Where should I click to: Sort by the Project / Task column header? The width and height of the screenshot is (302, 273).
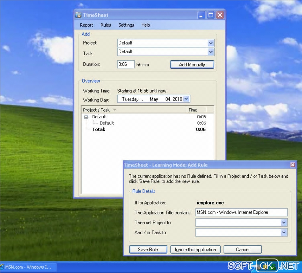[134, 110]
